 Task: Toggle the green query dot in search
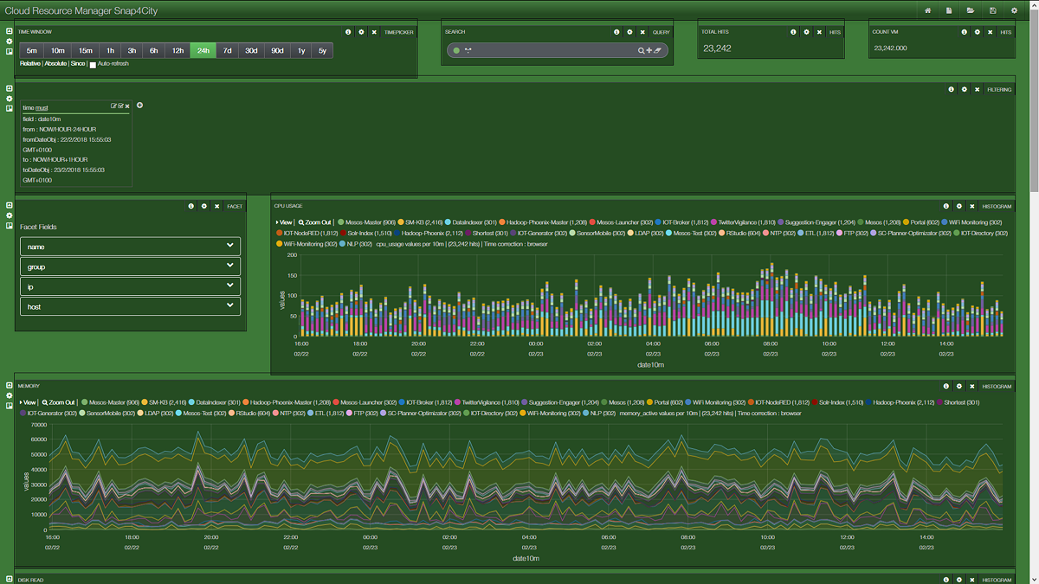(455, 51)
